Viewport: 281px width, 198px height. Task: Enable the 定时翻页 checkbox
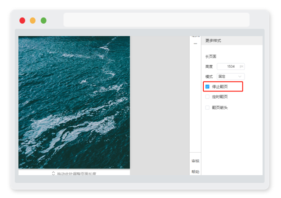click(x=207, y=97)
